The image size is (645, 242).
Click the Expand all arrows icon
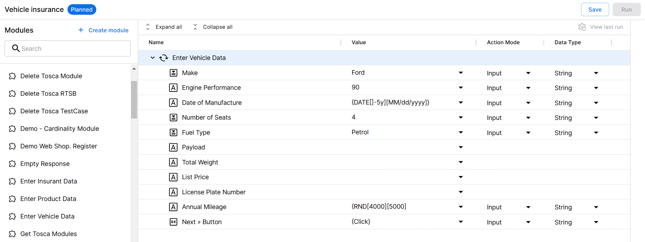click(148, 27)
